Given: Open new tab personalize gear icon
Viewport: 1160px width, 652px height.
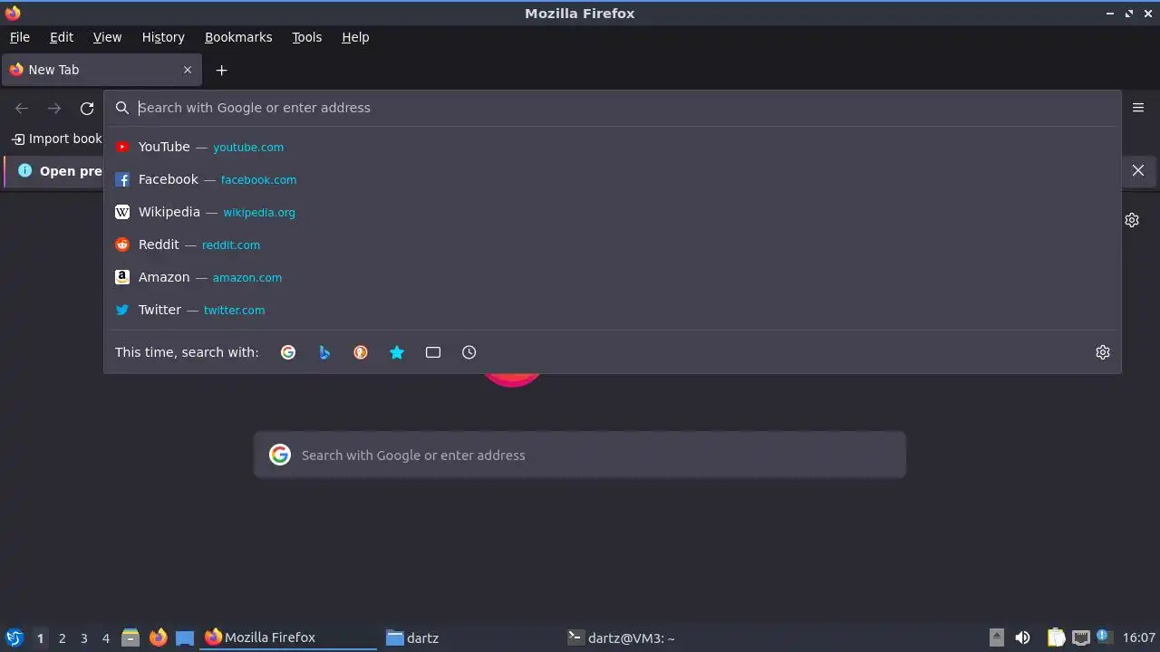Looking at the screenshot, I should (x=1132, y=220).
